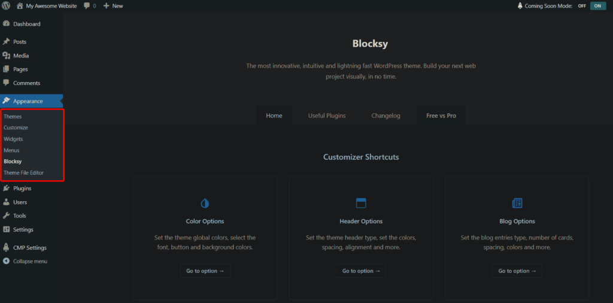Image resolution: width=613 pixels, height=303 pixels.
Task: Click the Pages icon in sidebar
Action: [x=6, y=69]
